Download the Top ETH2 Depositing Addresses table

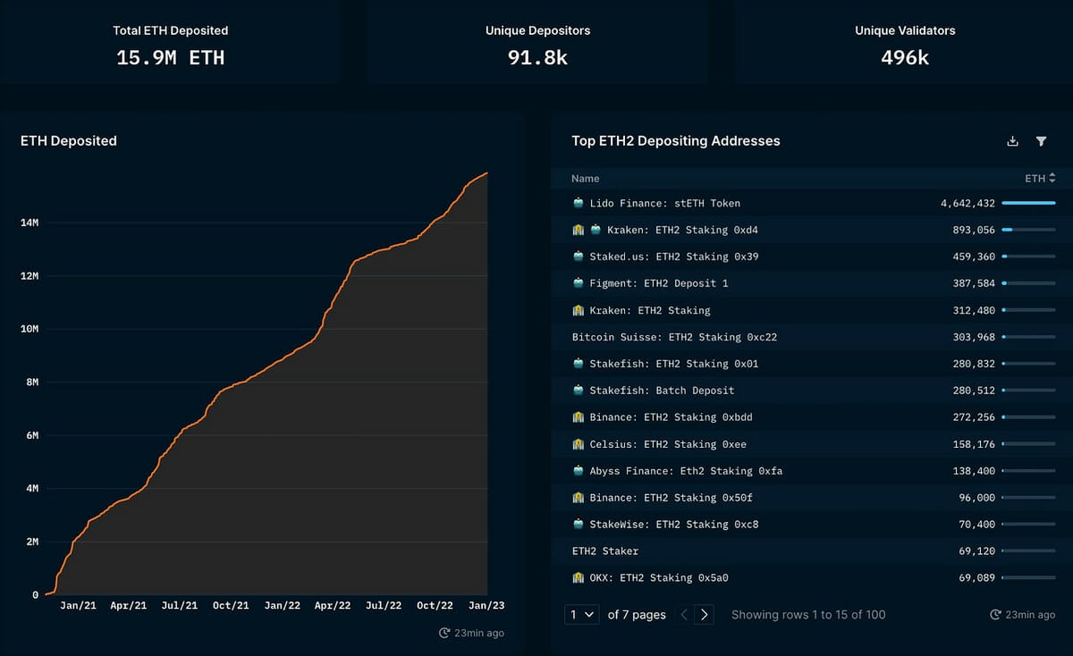[x=1013, y=141]
